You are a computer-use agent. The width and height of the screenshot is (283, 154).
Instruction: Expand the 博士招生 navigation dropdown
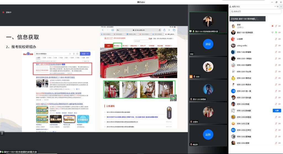coord(126,46)
